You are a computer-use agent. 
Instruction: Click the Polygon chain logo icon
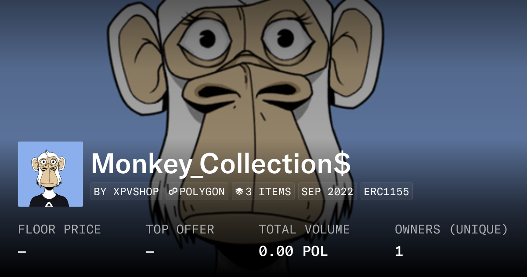point(173,192)
